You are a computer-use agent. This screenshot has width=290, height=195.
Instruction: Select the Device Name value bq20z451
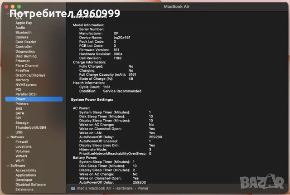[122, 37]
